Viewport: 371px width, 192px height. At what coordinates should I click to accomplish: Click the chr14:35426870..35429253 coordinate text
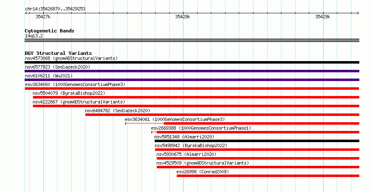55,9
